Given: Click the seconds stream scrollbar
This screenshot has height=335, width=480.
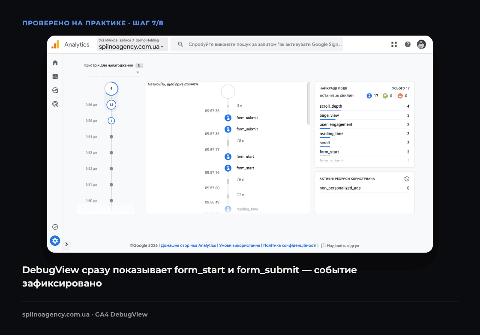Looking at the screenshot, I should [x=309, y=104].
